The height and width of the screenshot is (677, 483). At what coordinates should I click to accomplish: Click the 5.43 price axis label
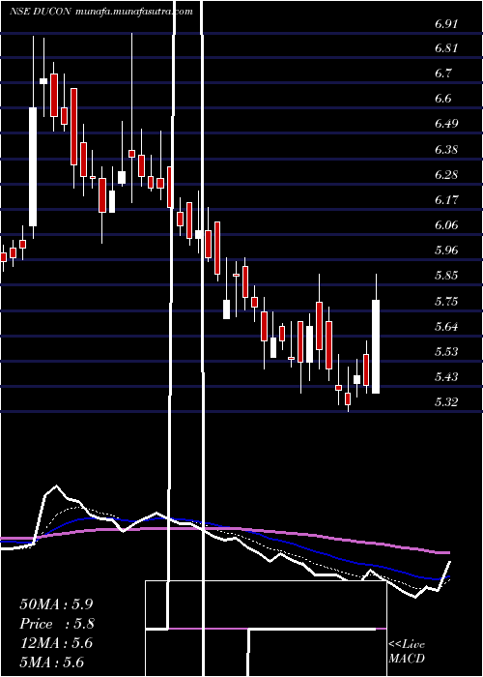[446, 377]
